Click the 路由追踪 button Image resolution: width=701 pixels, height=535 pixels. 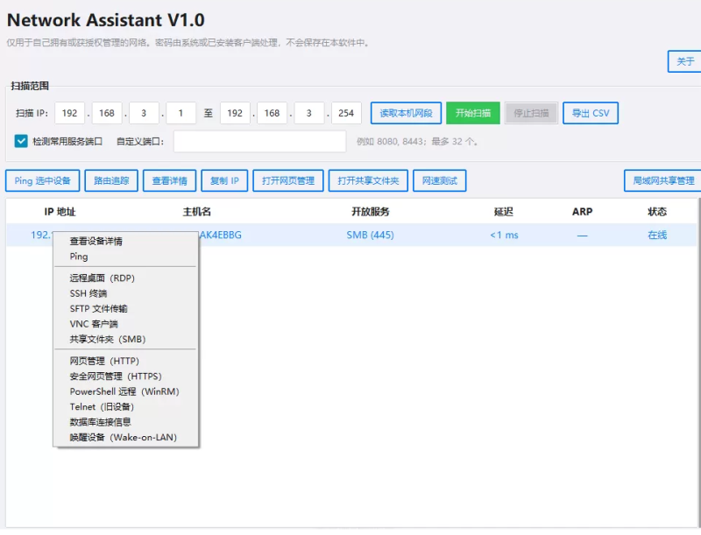(x=111, y=181)
